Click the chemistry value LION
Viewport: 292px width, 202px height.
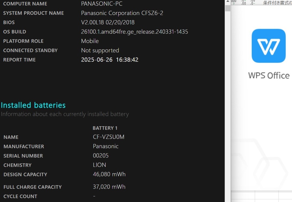point(99,165)
